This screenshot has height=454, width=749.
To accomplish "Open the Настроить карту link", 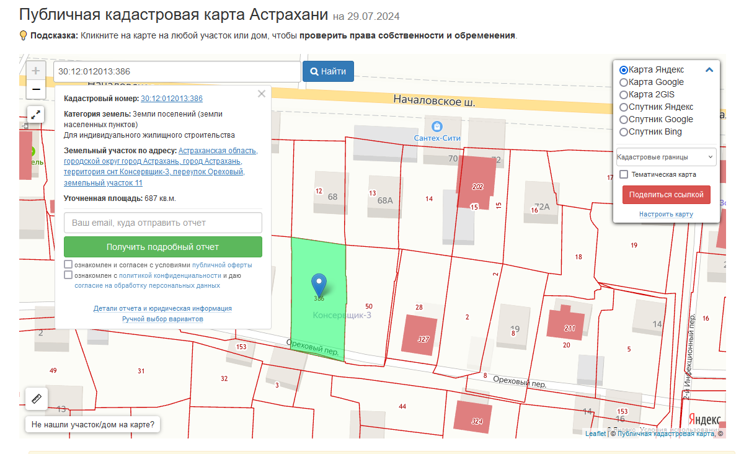I will (x=666, y=214).
